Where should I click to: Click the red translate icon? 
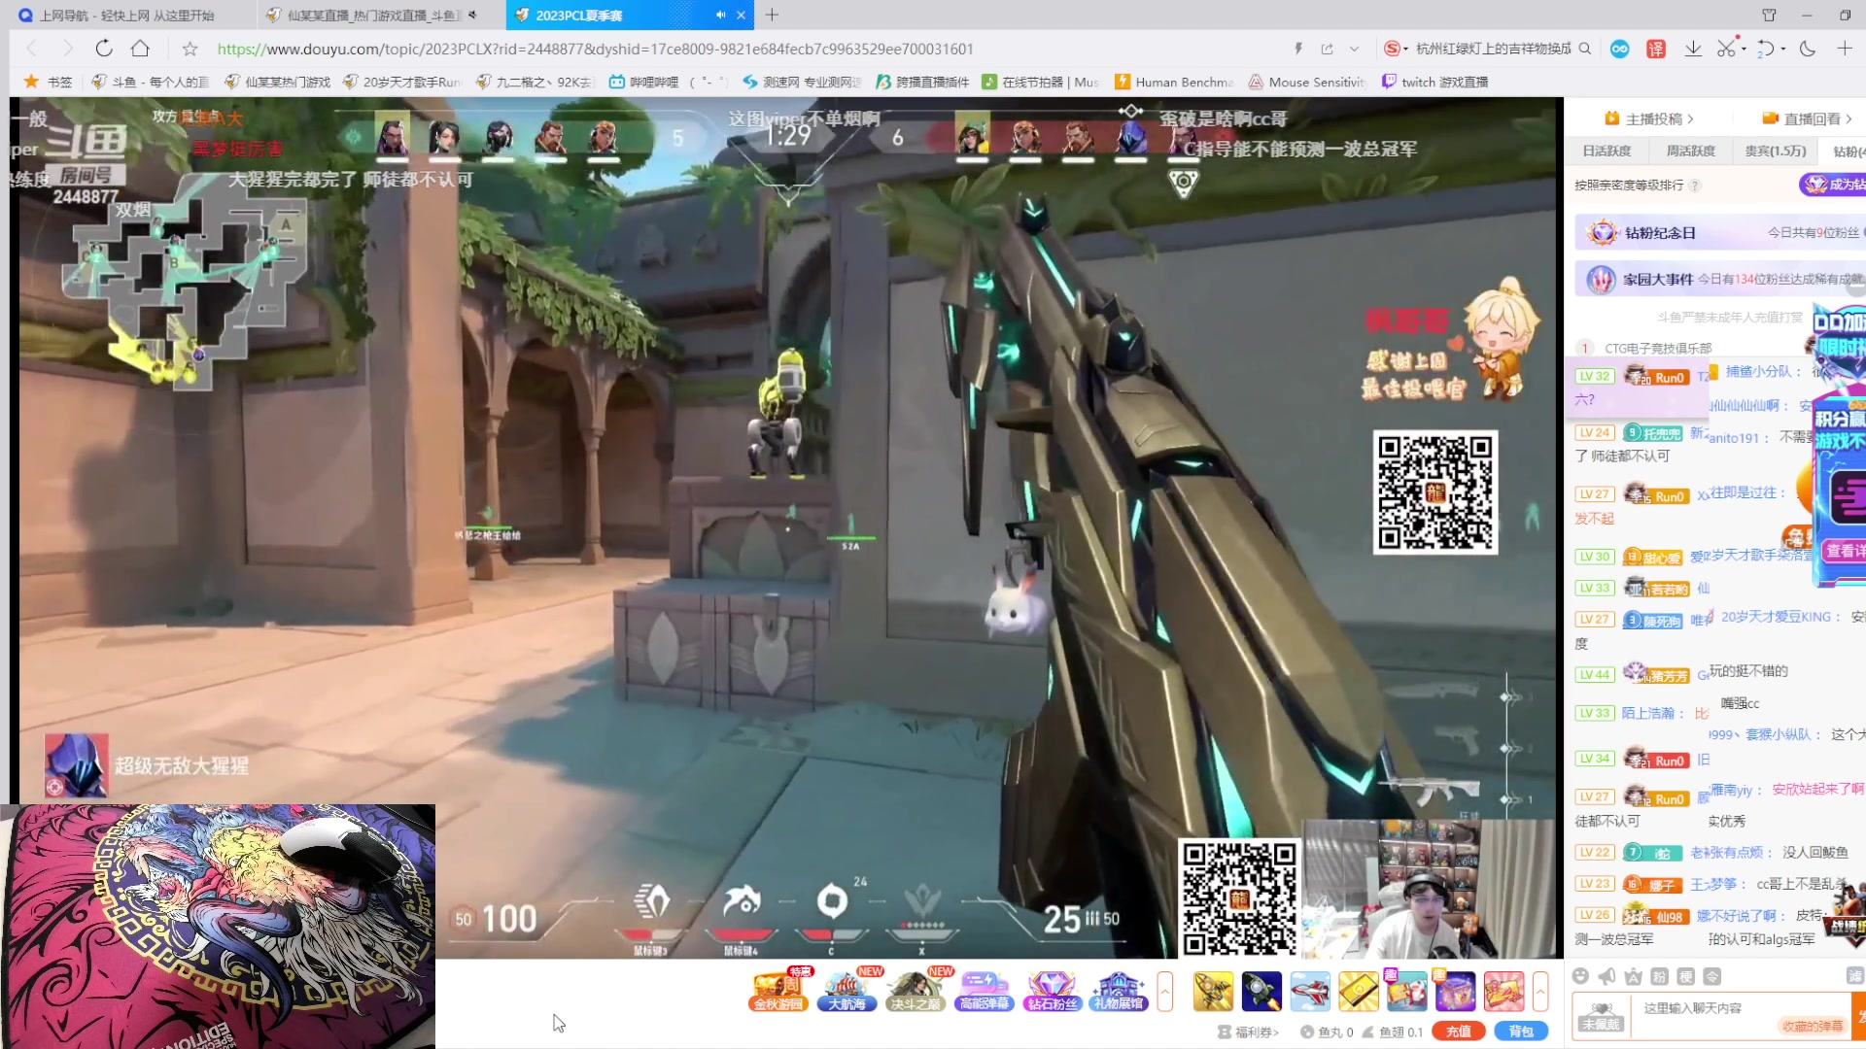pos(1656,49)
